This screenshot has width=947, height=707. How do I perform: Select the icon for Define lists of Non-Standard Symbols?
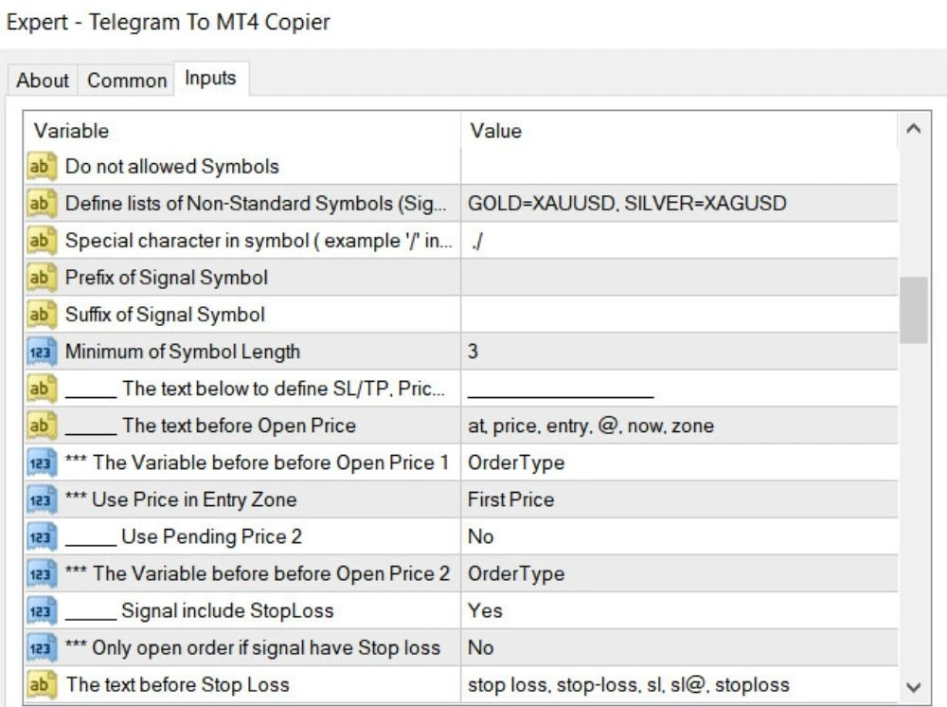tap(41, 204)
